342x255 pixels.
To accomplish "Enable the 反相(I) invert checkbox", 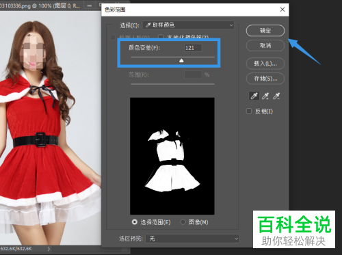I will pyautogui.click(x=249, y=111).
